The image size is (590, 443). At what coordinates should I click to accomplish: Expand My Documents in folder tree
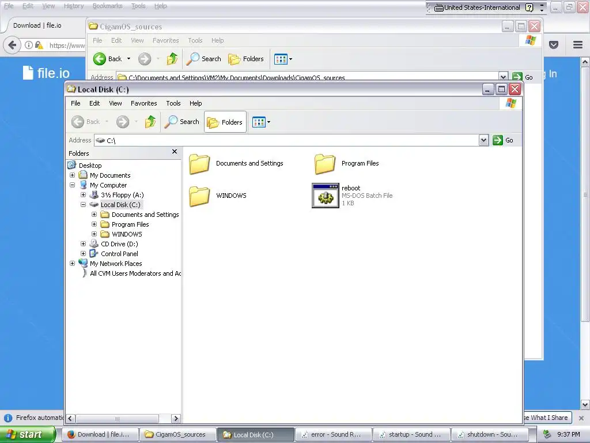point(72,175)
